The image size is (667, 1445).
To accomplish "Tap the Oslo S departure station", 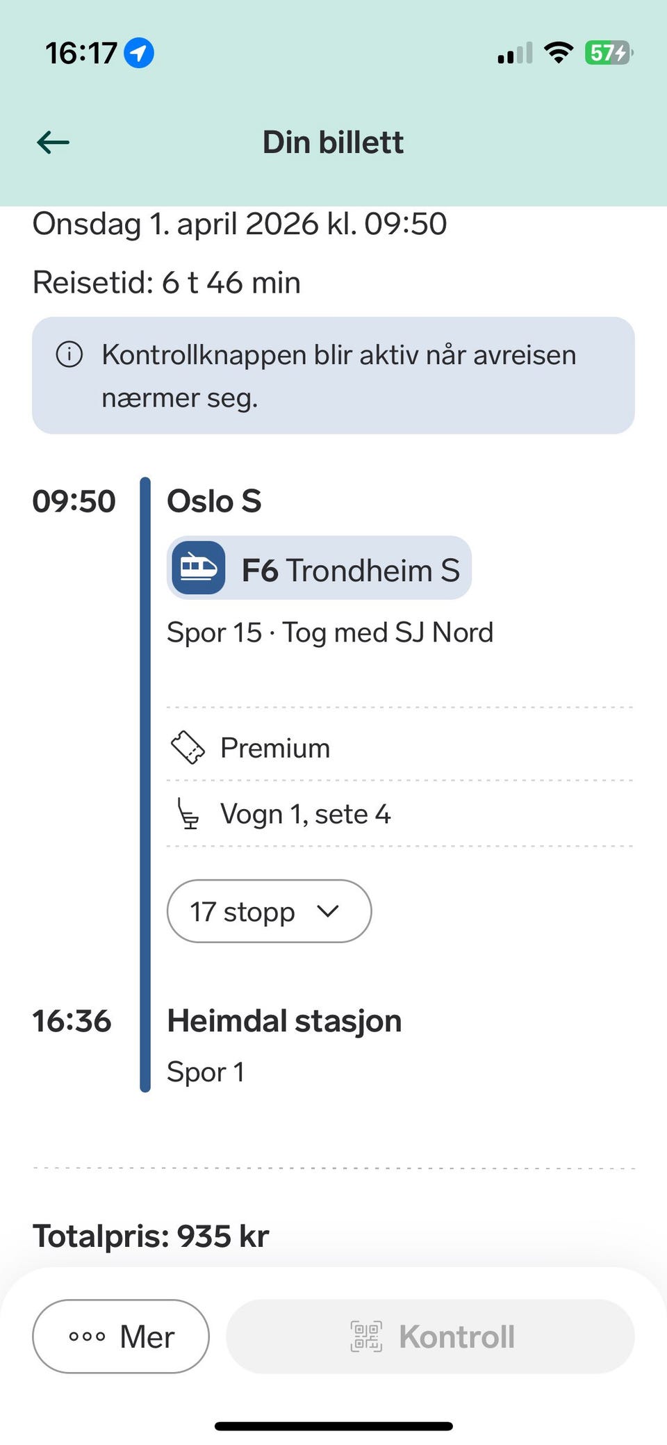I will 214,501.
